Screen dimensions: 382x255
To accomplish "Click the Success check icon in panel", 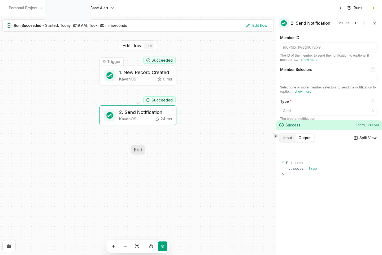I will pyautogui.click(x=281, y=125).
